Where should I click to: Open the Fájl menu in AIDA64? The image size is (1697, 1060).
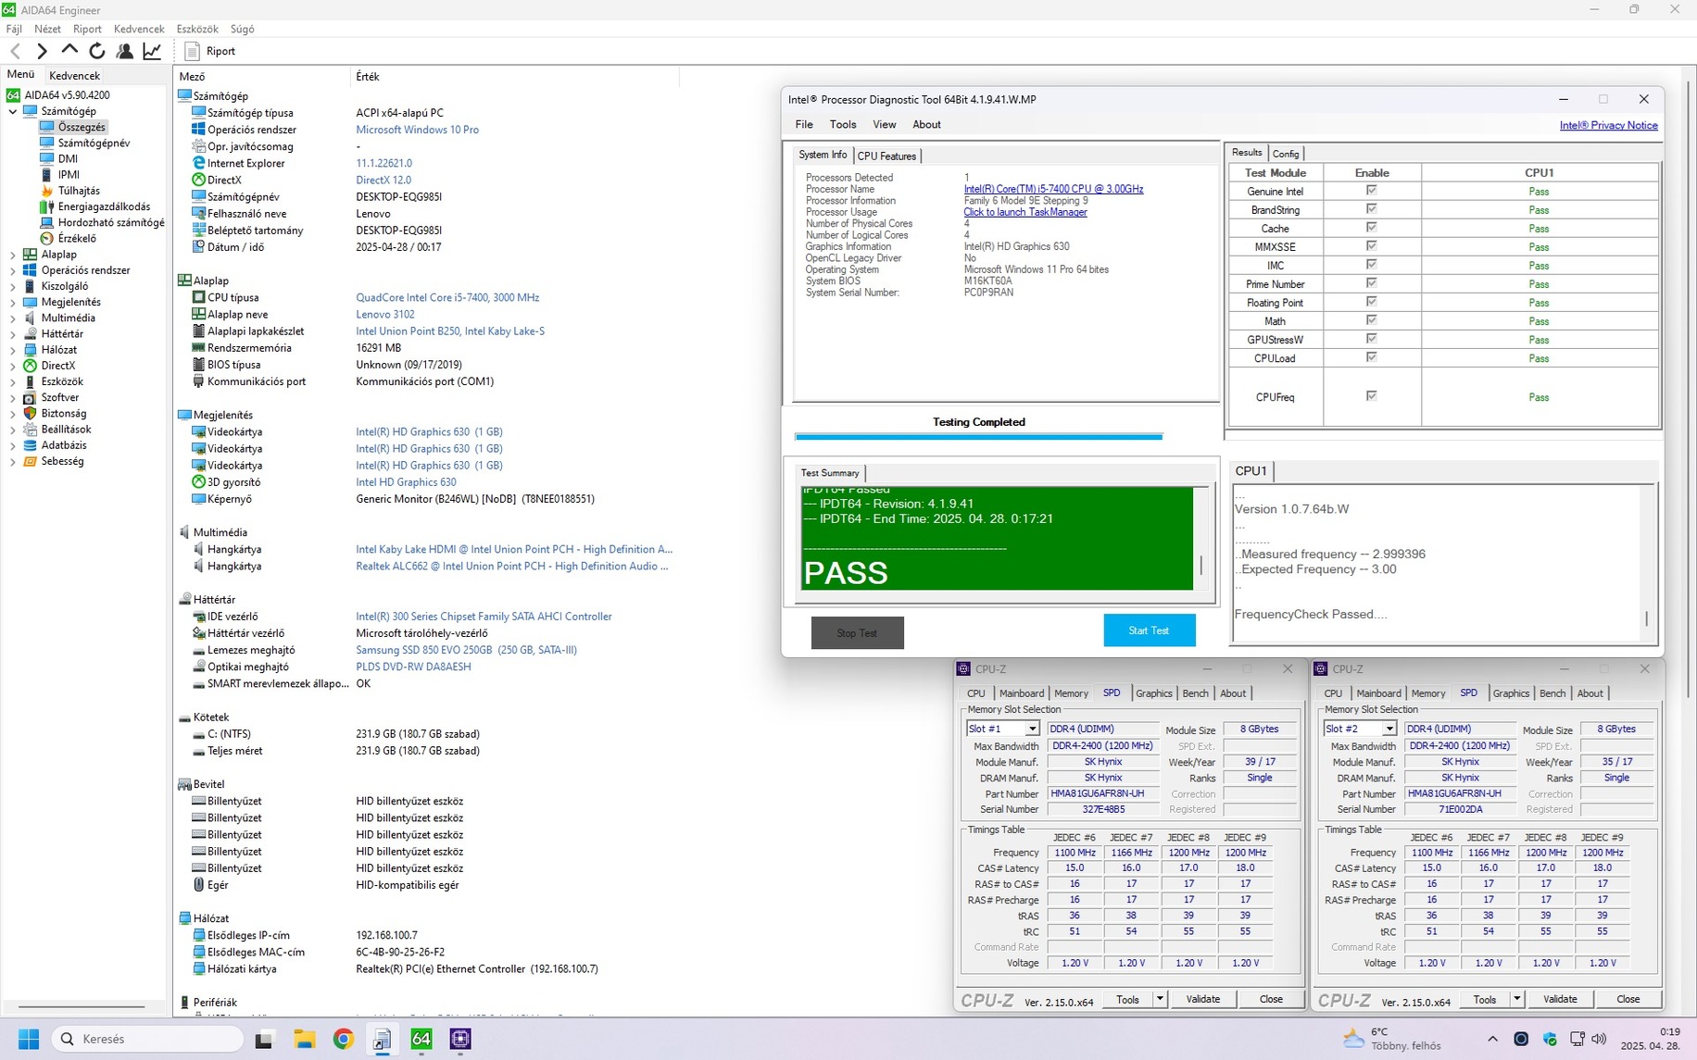(14, 29)
